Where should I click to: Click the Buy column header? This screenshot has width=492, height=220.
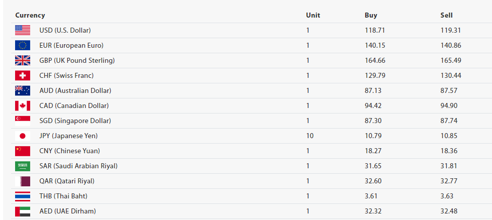[x=371, y=15]
